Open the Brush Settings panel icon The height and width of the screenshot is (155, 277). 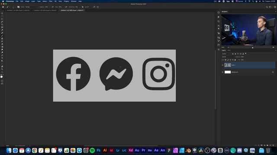pos(18,7)
